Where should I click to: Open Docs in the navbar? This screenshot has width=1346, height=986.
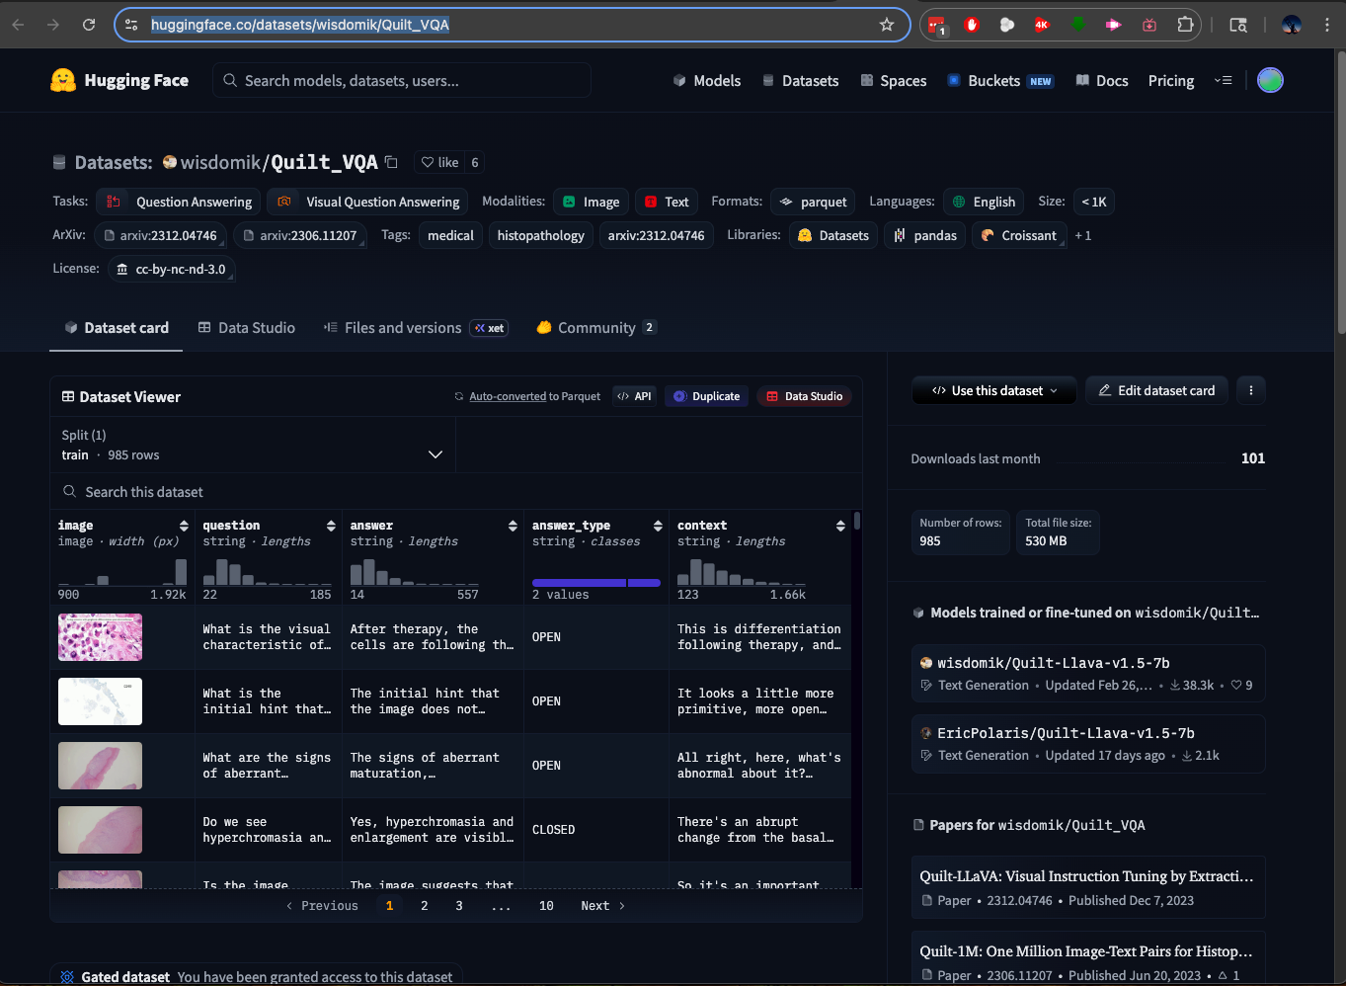(1102, 81)
